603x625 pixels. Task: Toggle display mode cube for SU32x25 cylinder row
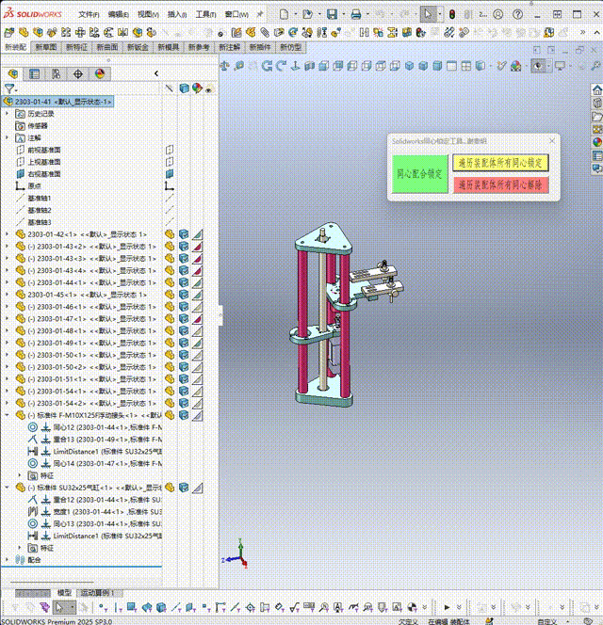pos(184,488)
